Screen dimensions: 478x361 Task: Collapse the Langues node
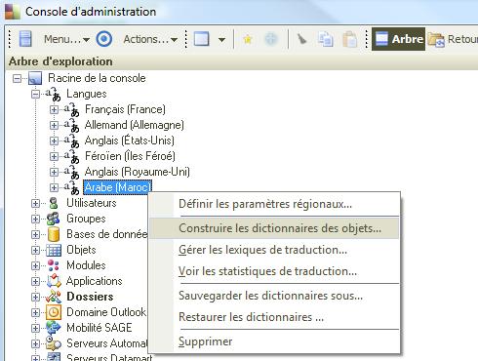(x=35, y=94)
